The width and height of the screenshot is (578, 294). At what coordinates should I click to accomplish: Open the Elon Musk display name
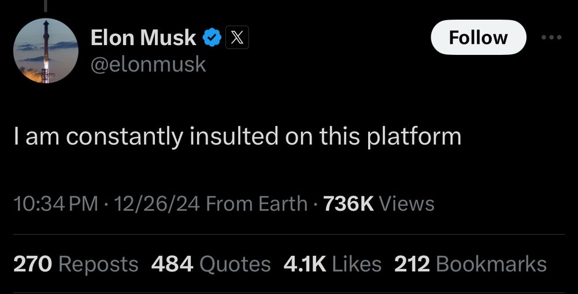[143, 38]
